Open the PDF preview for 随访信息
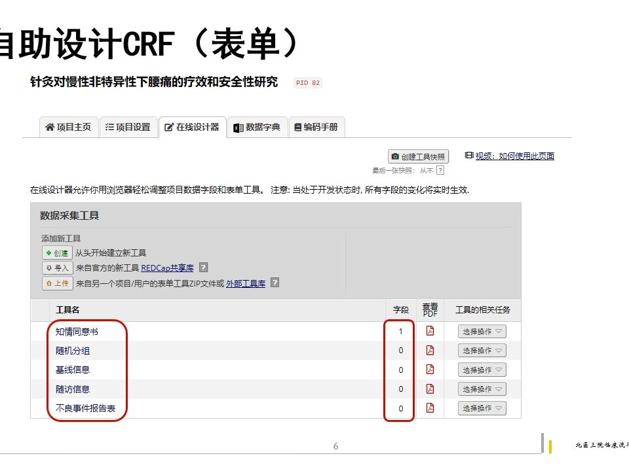629x471 pixels. pyautogui.click(x=430, y=389)
